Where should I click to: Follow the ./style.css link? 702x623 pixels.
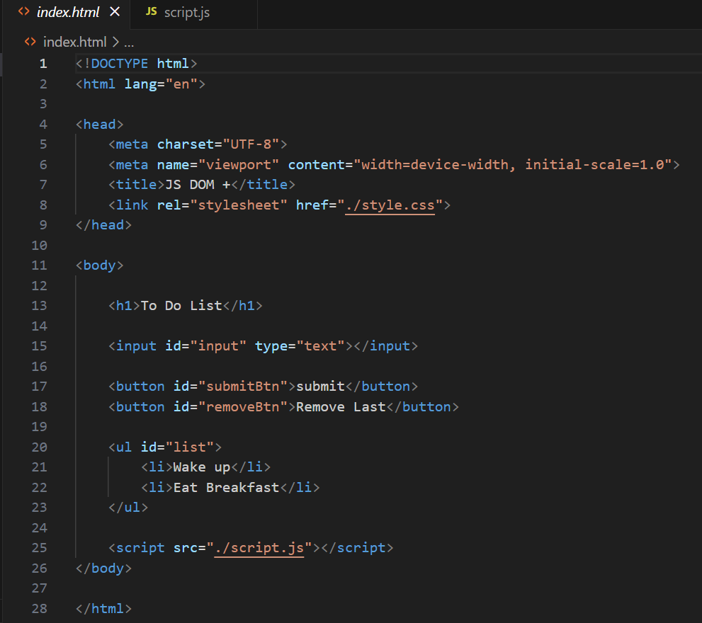390,205
